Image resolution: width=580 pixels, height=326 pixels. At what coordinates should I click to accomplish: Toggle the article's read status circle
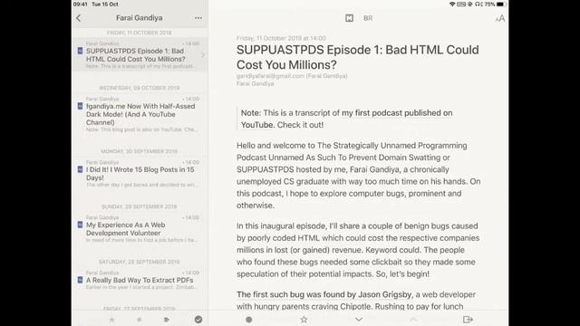click(249, 320)
